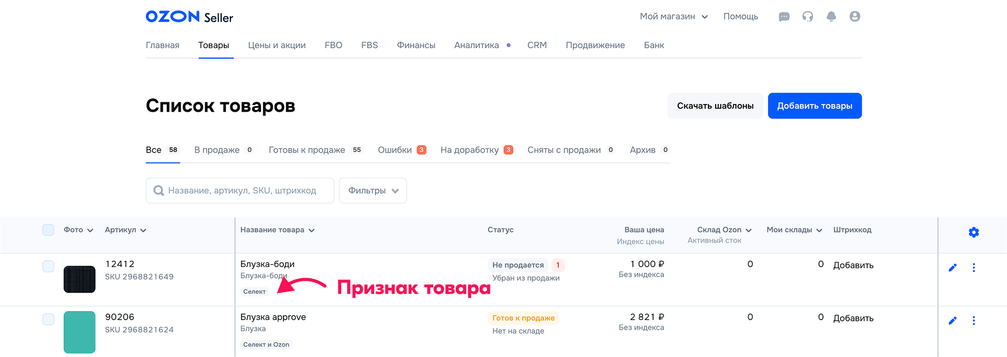Switch to the Ошибки tab
The width and height of the screenshot is (1007, 357).
point(402,150)
